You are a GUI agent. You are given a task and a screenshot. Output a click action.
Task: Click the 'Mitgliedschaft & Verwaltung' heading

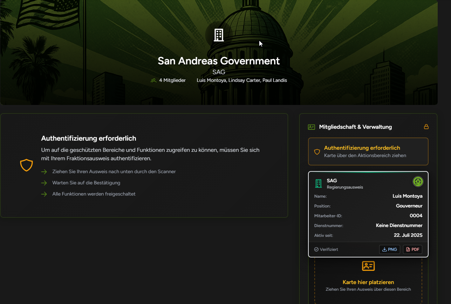[x=355, y=127]
